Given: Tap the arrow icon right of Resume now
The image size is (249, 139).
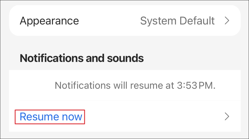Looking at the screenshot, I should click(x=227, y=117).
